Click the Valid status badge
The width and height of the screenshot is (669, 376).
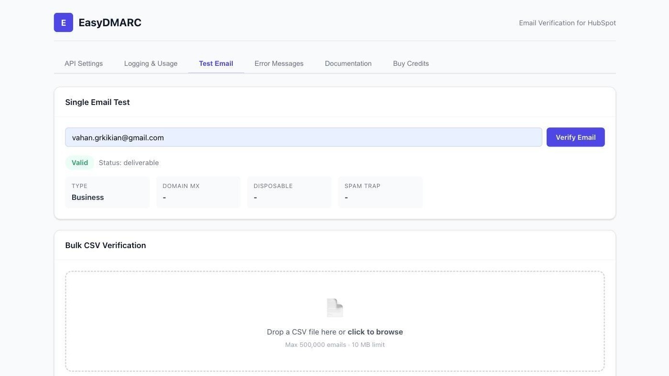click(x=80, y=163)
